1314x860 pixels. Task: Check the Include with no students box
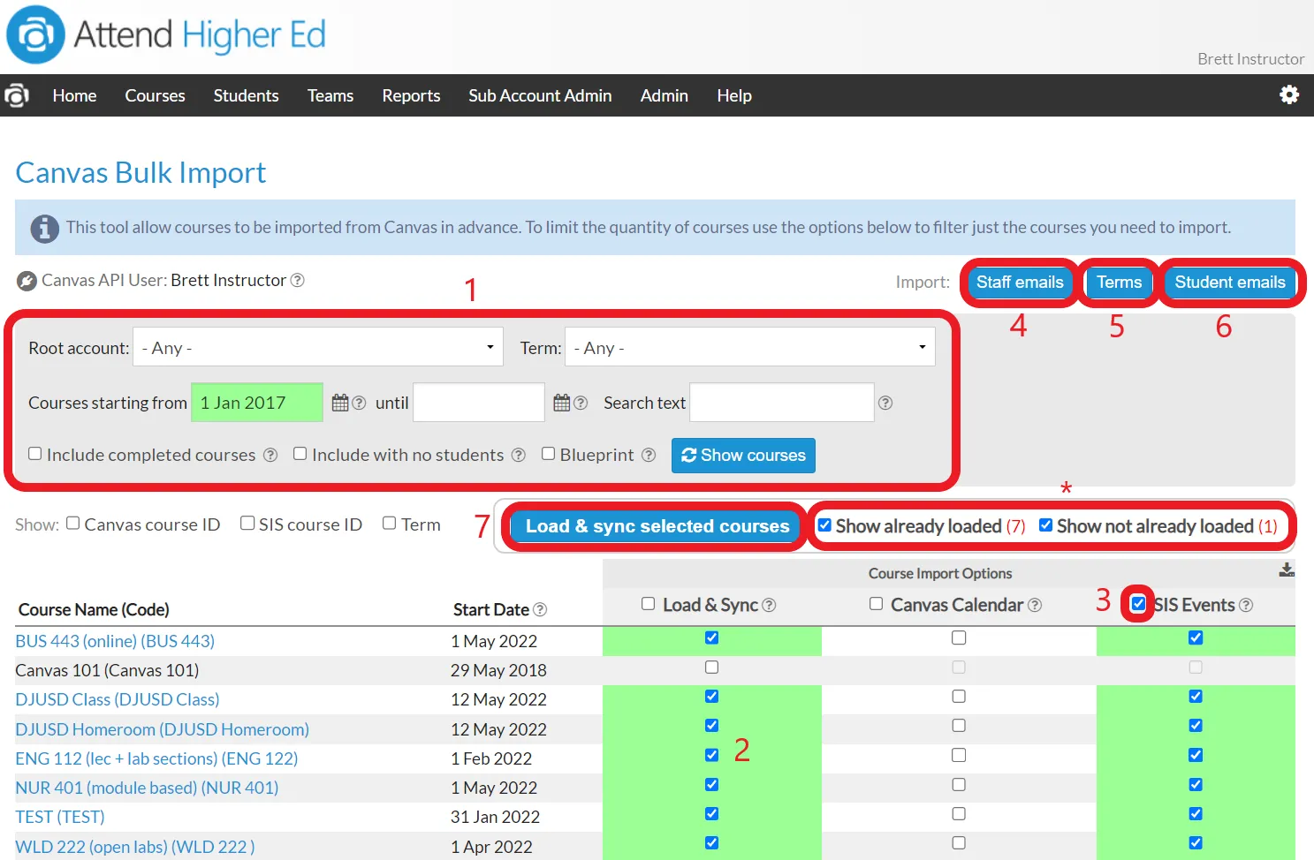[x=300, y=454]
